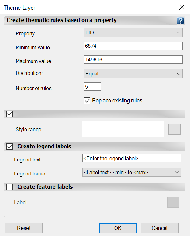This screenshot has width=190, height=236.
Task: Toggle the unlabeled style section checkbox
Action: (x=10, y=114)
